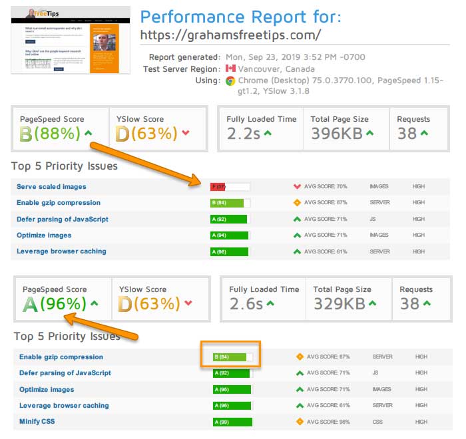Click the orange diamond icon in Minify CSS row
The width and height of the screenshot is (466, 439).
[300, 422]
